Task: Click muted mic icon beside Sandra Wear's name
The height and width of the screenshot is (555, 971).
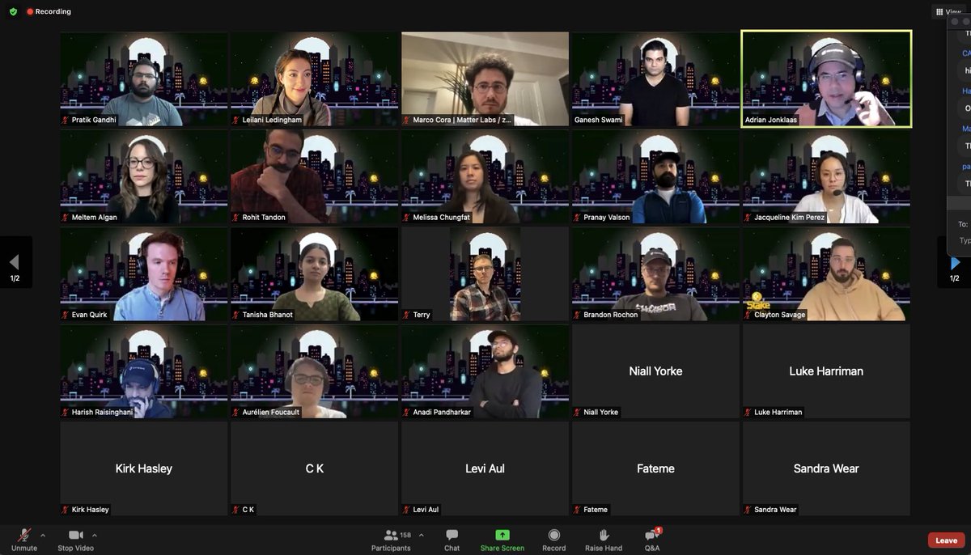Action: coord(748,510)
